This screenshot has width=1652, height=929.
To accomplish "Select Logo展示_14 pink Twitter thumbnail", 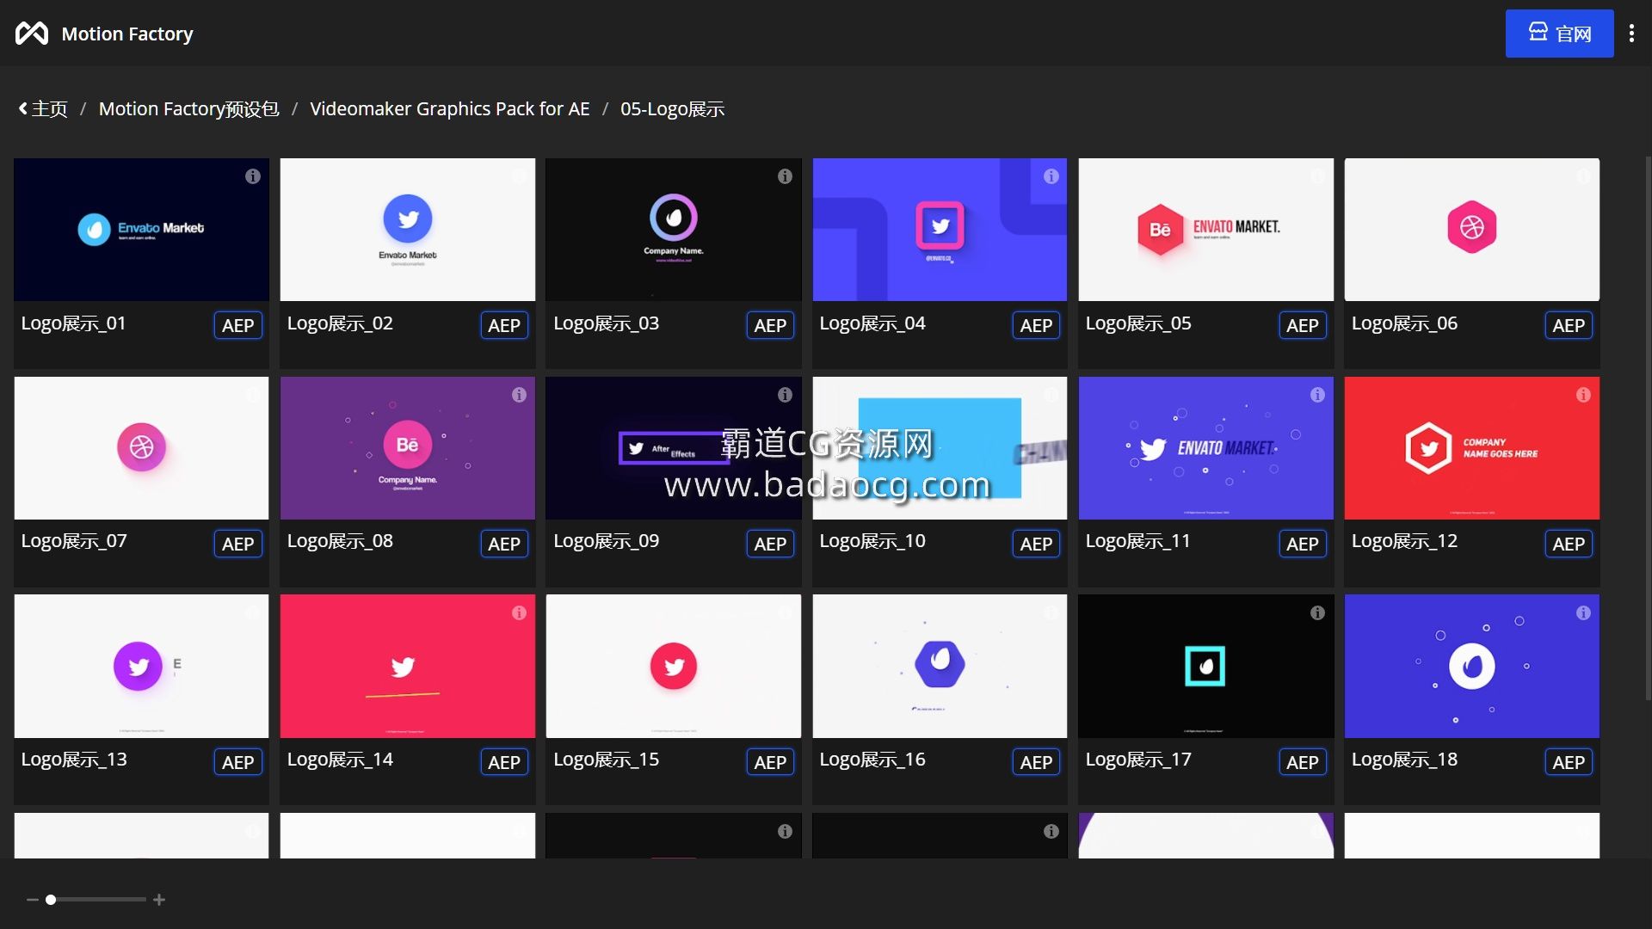I will tap(408, 666).
